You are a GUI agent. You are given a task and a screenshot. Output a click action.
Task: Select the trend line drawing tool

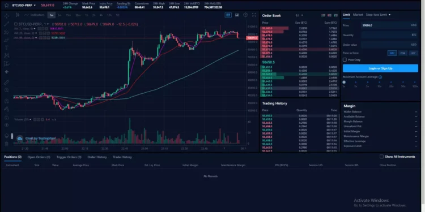6,24
